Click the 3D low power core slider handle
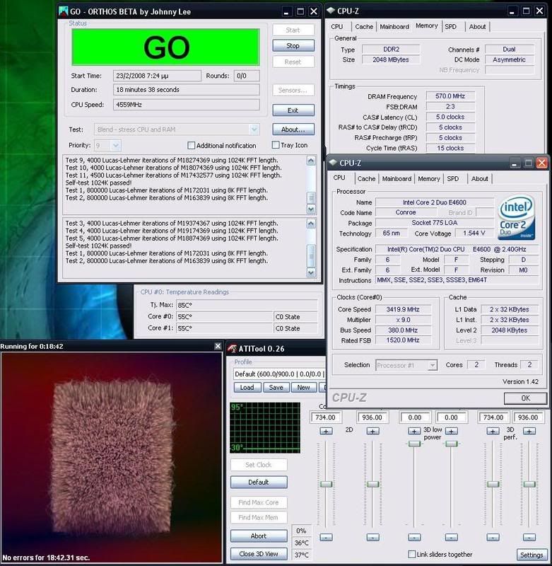This screenshot has height=566, width=552. tap(414, 444)
